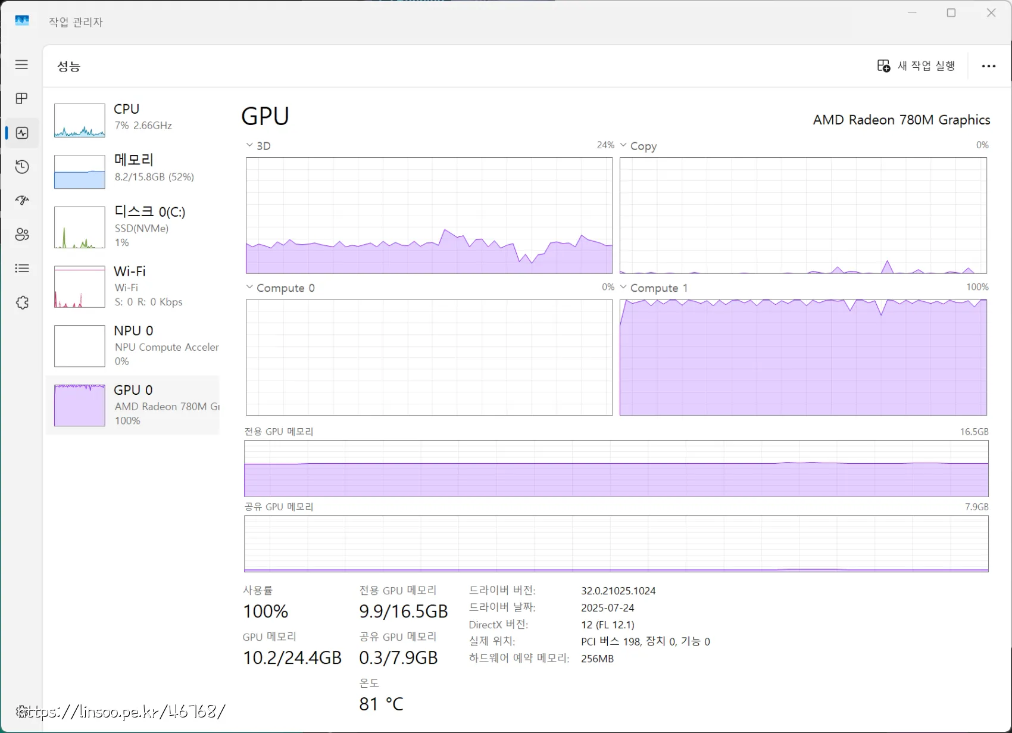The image size is (1012, 733).
Task: Click the Compute 1 utilization graph
Action: (x=803, y=357)
